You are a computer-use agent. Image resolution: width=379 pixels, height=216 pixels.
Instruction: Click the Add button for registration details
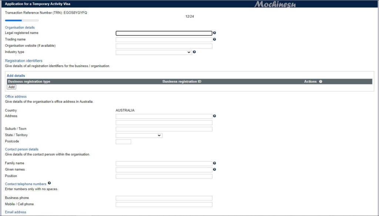(x=11, y=87)
